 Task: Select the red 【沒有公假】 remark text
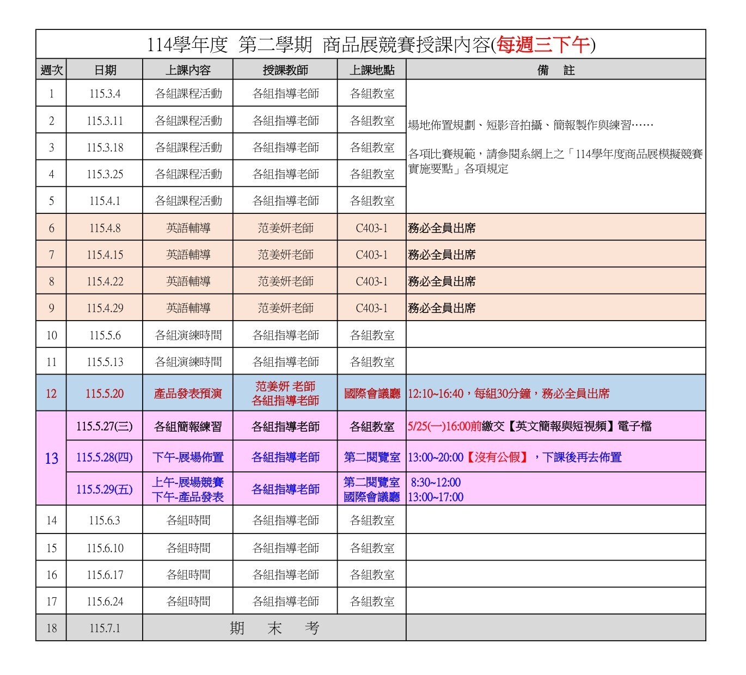coord(498,457)
